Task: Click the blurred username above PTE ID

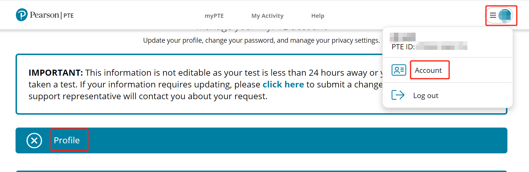Action: pyautogui.click(x=402, y=37)
